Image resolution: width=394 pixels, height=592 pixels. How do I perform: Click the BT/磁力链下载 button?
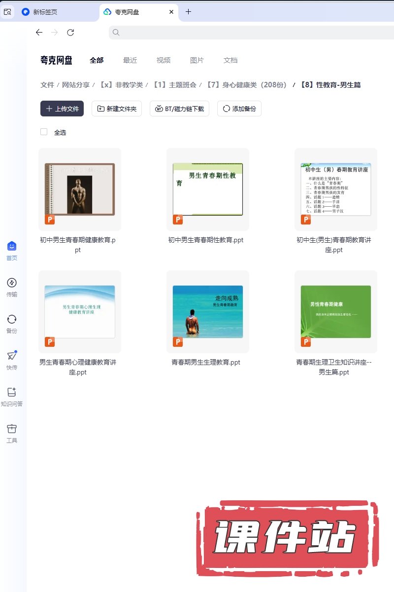click(180, 109)
